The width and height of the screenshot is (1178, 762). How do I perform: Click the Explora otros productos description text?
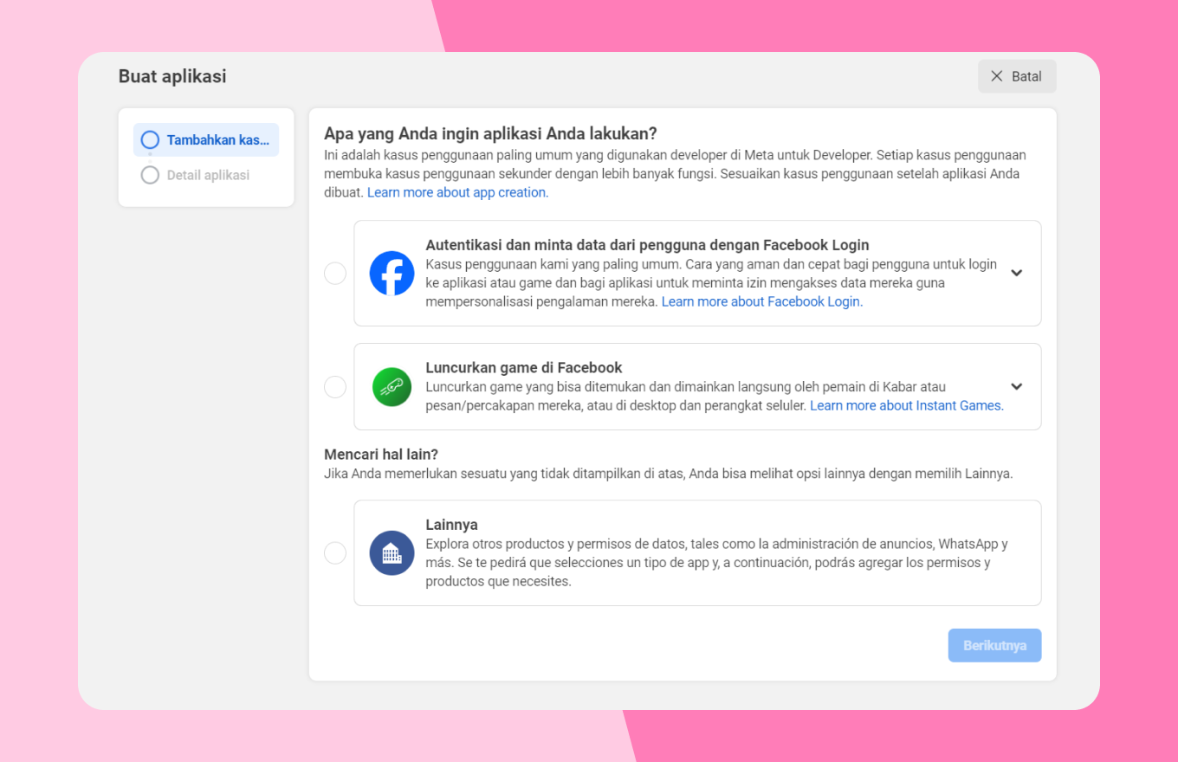[716, 563]
